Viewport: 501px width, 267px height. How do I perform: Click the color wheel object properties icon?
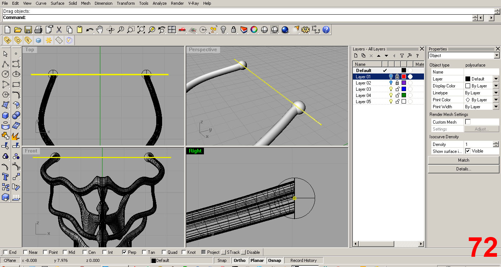[x=254, y=30]
